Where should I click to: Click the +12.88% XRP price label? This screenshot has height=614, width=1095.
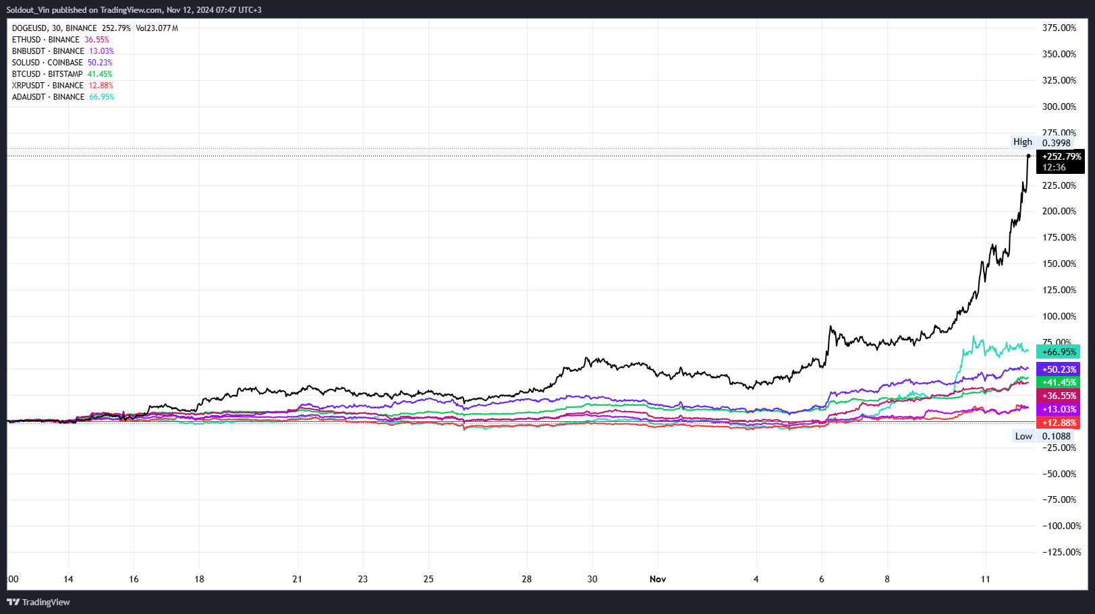[x=1058, y=423]
